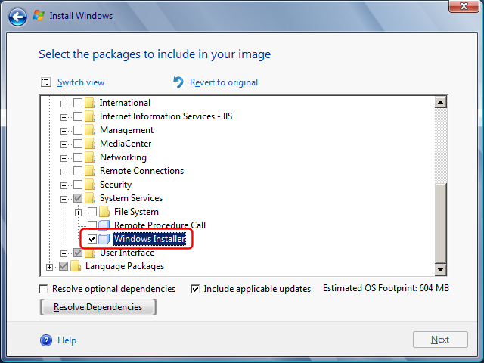Image resolution: width=484 pixels, height=363 pixels.
Task: Click the scrollbar down arrow
Action: (x=440, y=270)
